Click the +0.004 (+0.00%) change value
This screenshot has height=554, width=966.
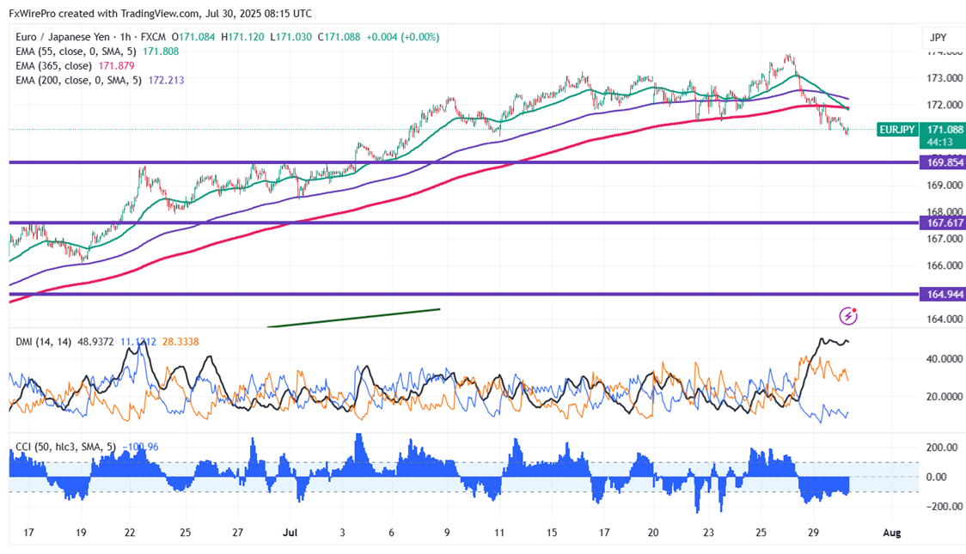tap(403, 37)
